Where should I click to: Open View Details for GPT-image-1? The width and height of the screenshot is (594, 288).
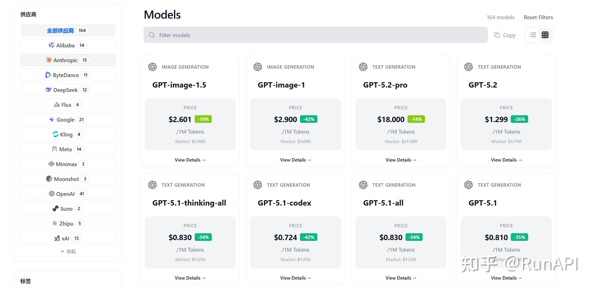click(296, 160)
